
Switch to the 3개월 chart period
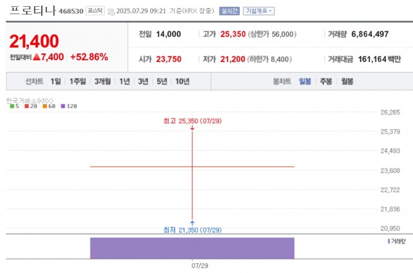103,82
